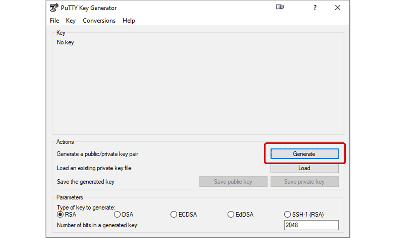Open the File menu

pos(54,21)
